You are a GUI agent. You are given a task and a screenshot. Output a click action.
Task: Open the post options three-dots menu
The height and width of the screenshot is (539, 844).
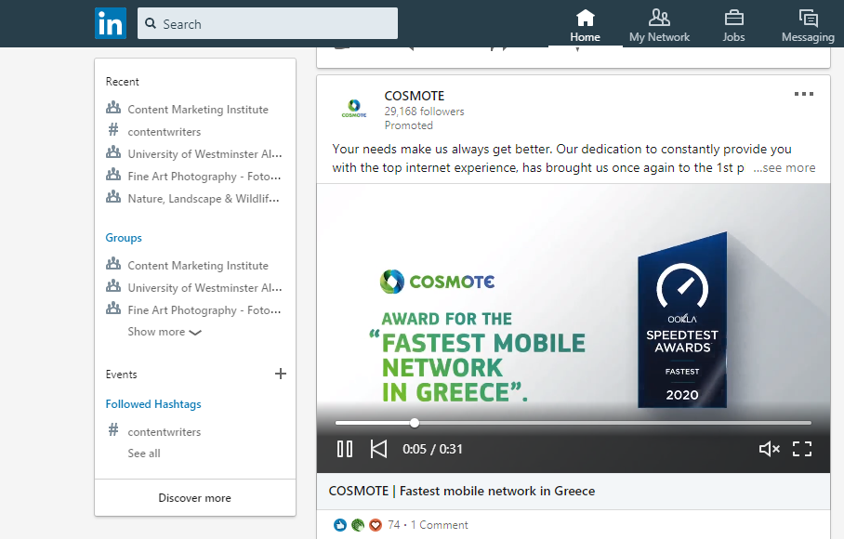[804, 94]
